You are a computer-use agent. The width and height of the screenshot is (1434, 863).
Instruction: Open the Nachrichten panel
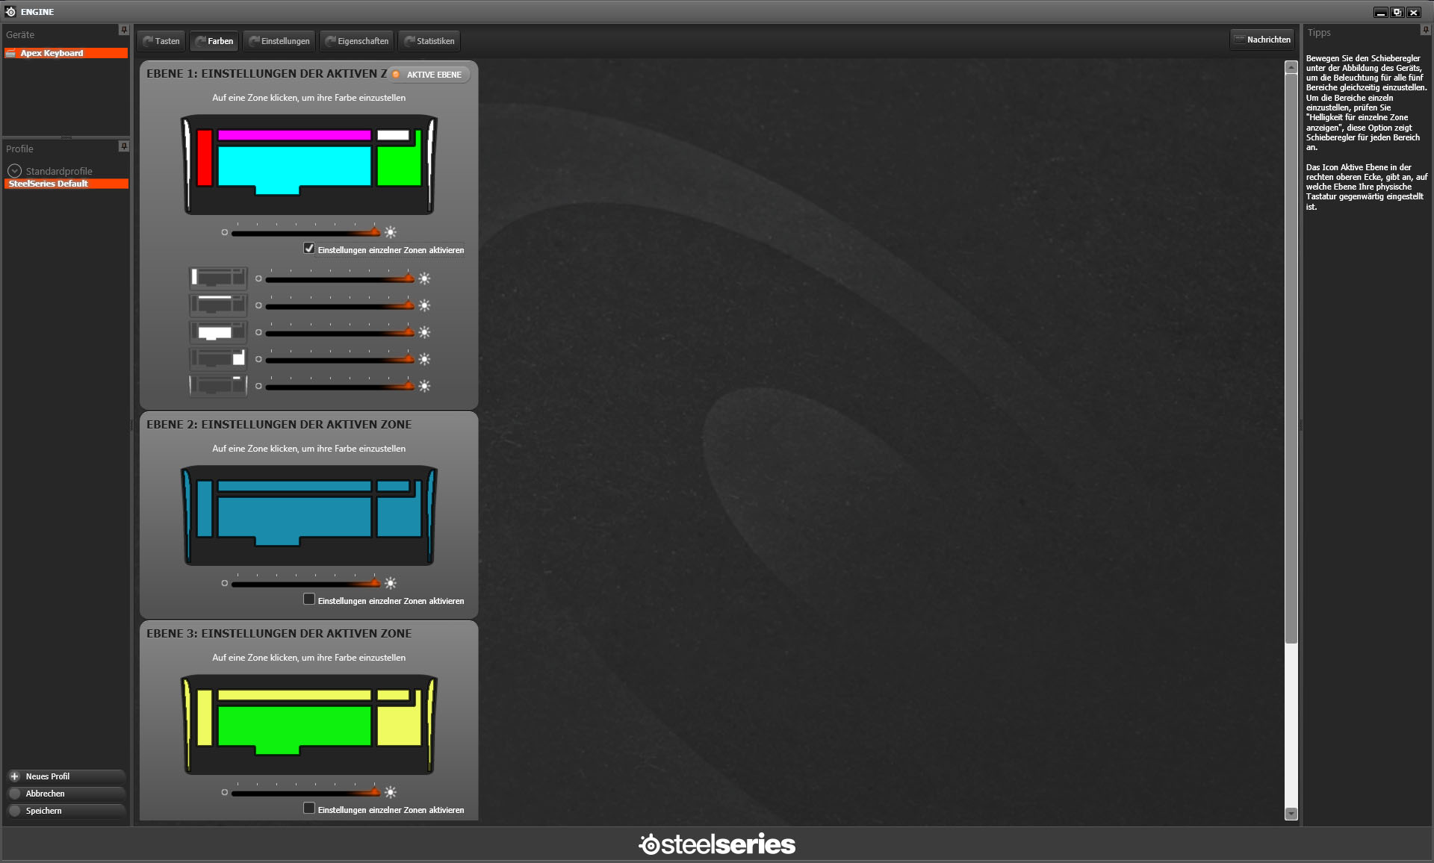(1262, 40)
